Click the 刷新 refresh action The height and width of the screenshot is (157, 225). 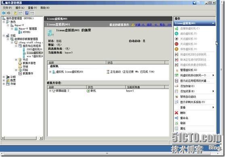(183, 123)
